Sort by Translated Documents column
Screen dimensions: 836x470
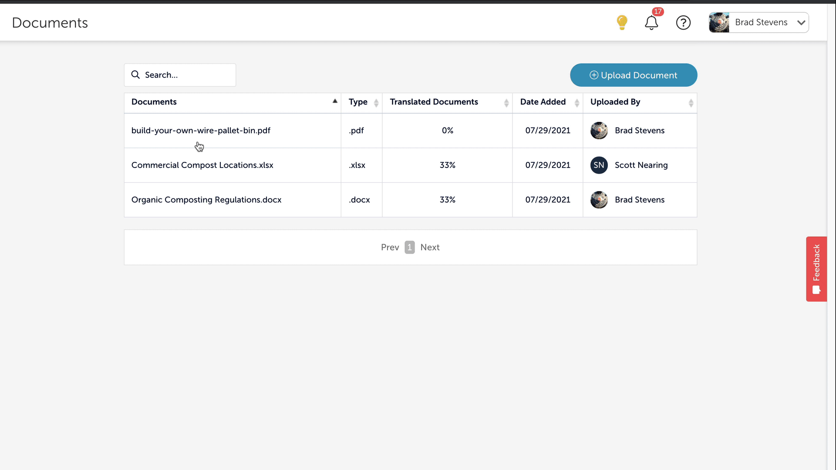506,103
